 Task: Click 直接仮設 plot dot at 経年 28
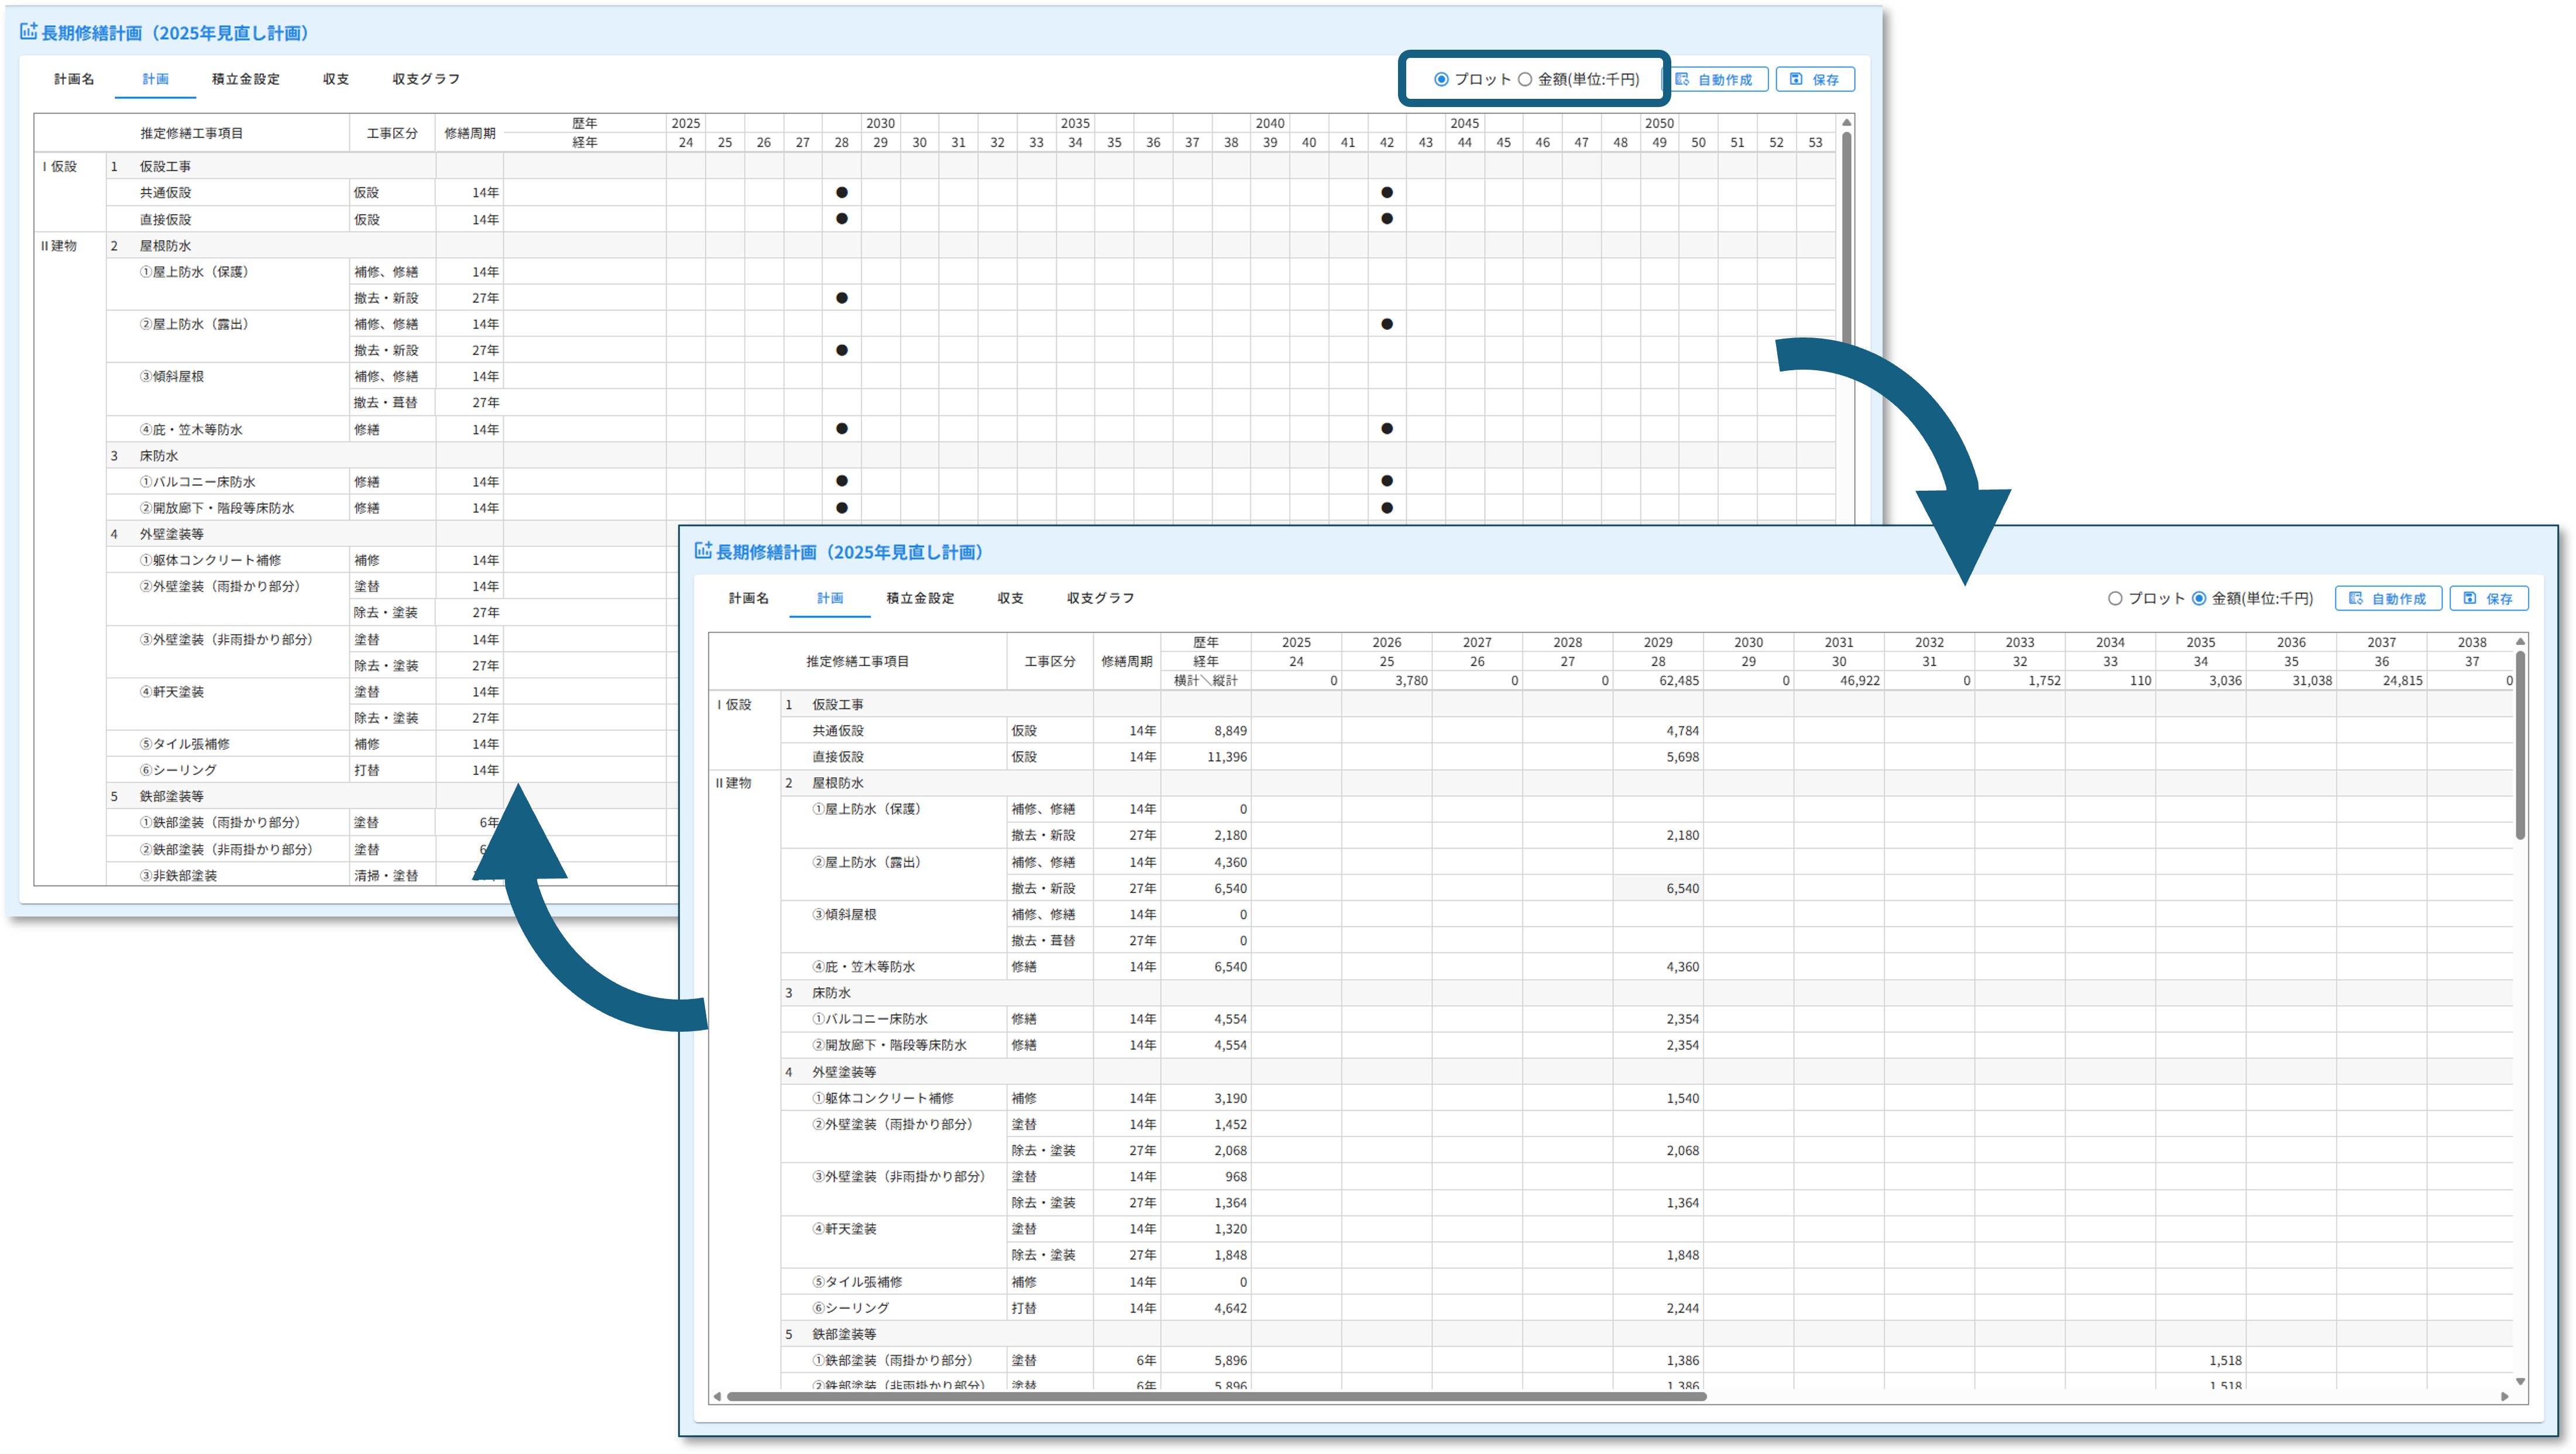pyautogui.click(x=842, y=219)
